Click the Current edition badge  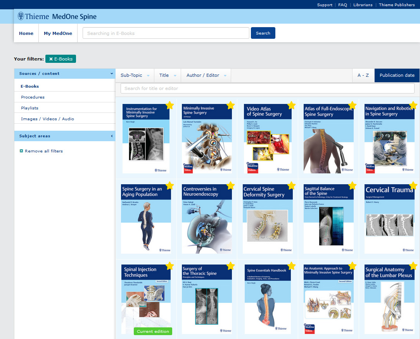pos(153,332)
